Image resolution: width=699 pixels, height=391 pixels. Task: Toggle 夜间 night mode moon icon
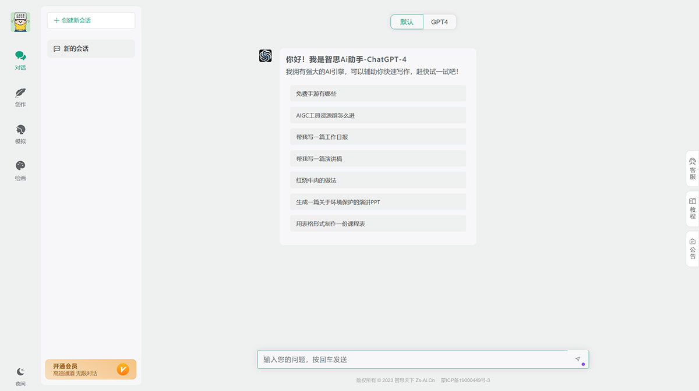click(x=20, y=372)
